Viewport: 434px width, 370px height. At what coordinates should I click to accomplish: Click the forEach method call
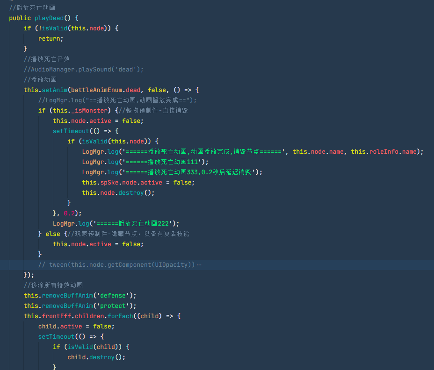tap(120, 316)
